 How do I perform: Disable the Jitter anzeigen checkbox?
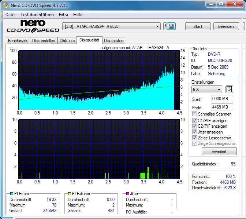195,132
